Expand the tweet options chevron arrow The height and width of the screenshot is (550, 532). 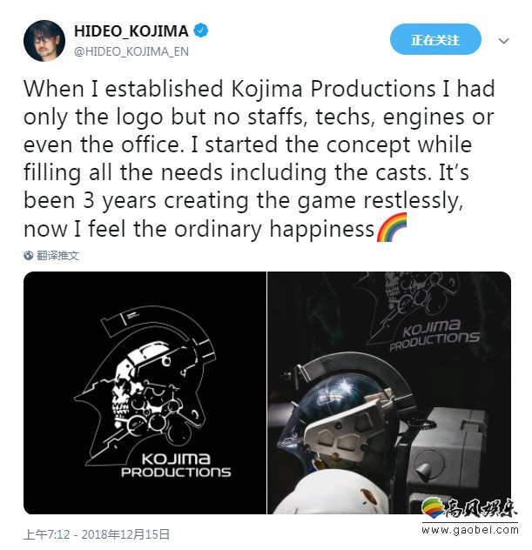503,41
